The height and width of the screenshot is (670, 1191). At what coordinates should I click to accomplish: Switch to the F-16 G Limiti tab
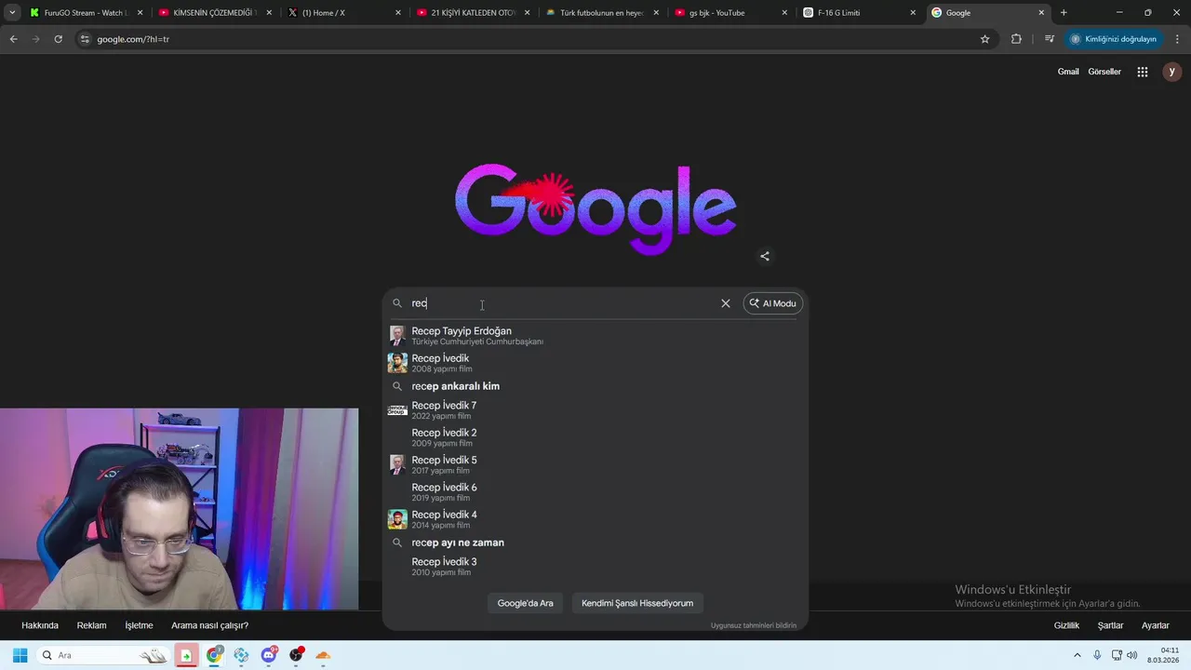859,13
